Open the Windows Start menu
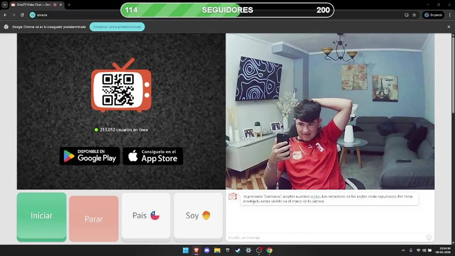The height and width of the screenshot is (256, 455). pos(186,250)
